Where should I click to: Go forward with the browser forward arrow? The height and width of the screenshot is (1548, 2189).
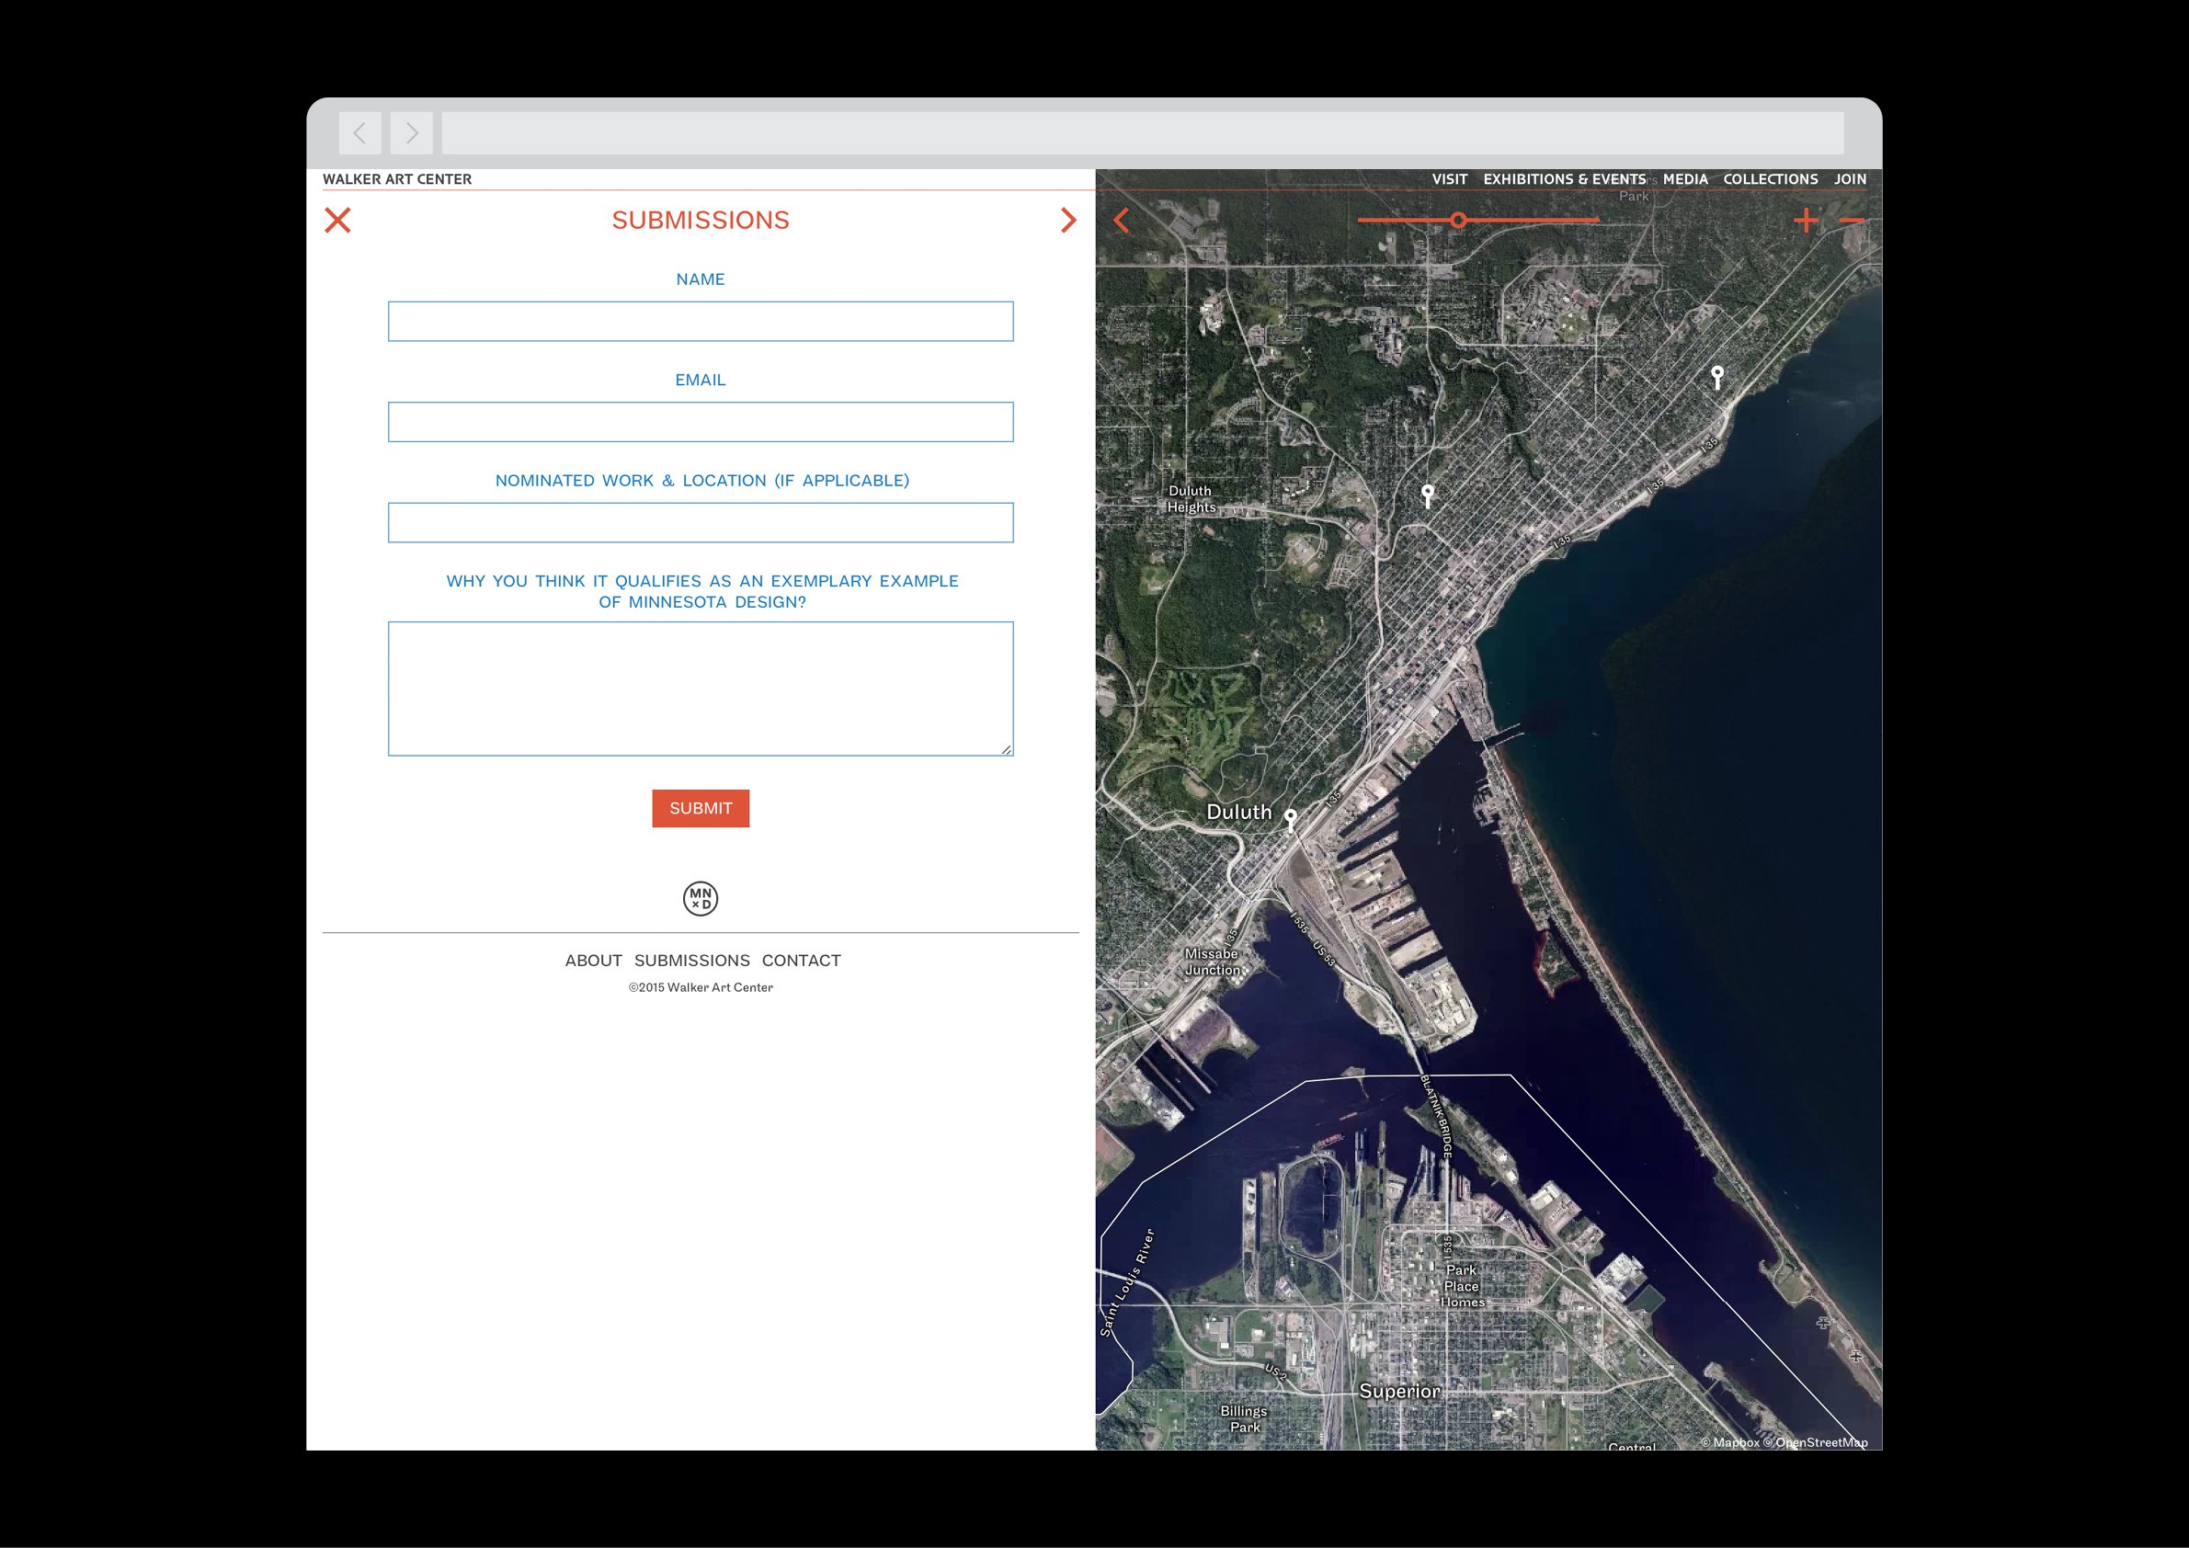411,133
